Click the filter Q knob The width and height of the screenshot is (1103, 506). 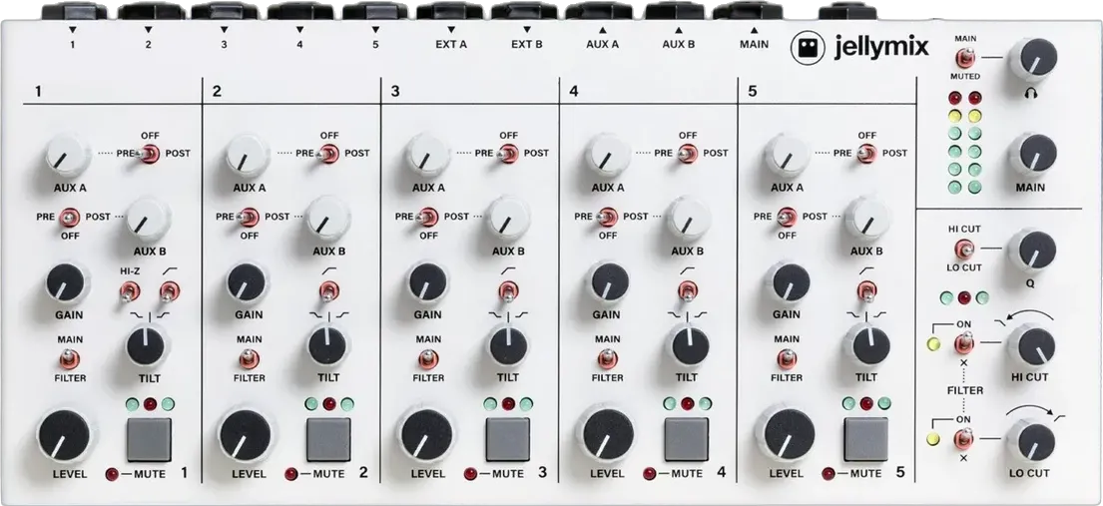1035,250
